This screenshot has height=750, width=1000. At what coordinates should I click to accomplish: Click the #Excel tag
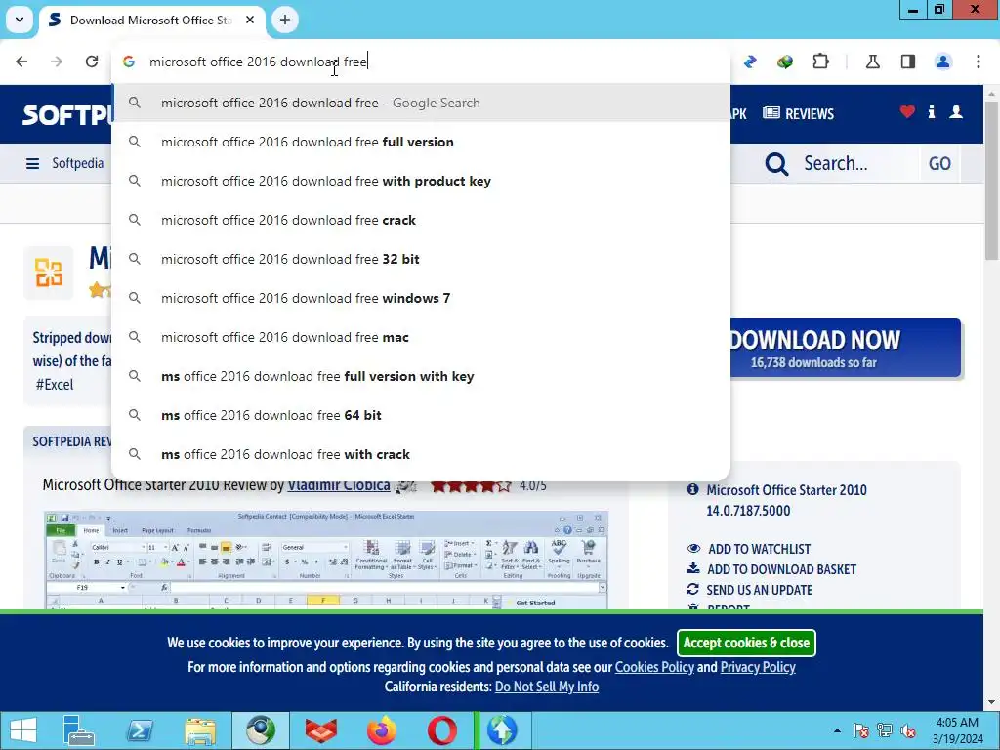(55, 385)
